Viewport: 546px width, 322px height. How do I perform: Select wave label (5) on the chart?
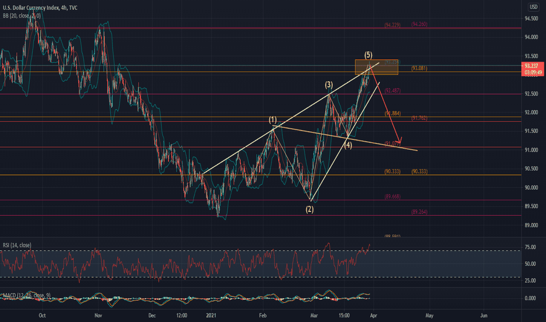click(x=368, y=54)
